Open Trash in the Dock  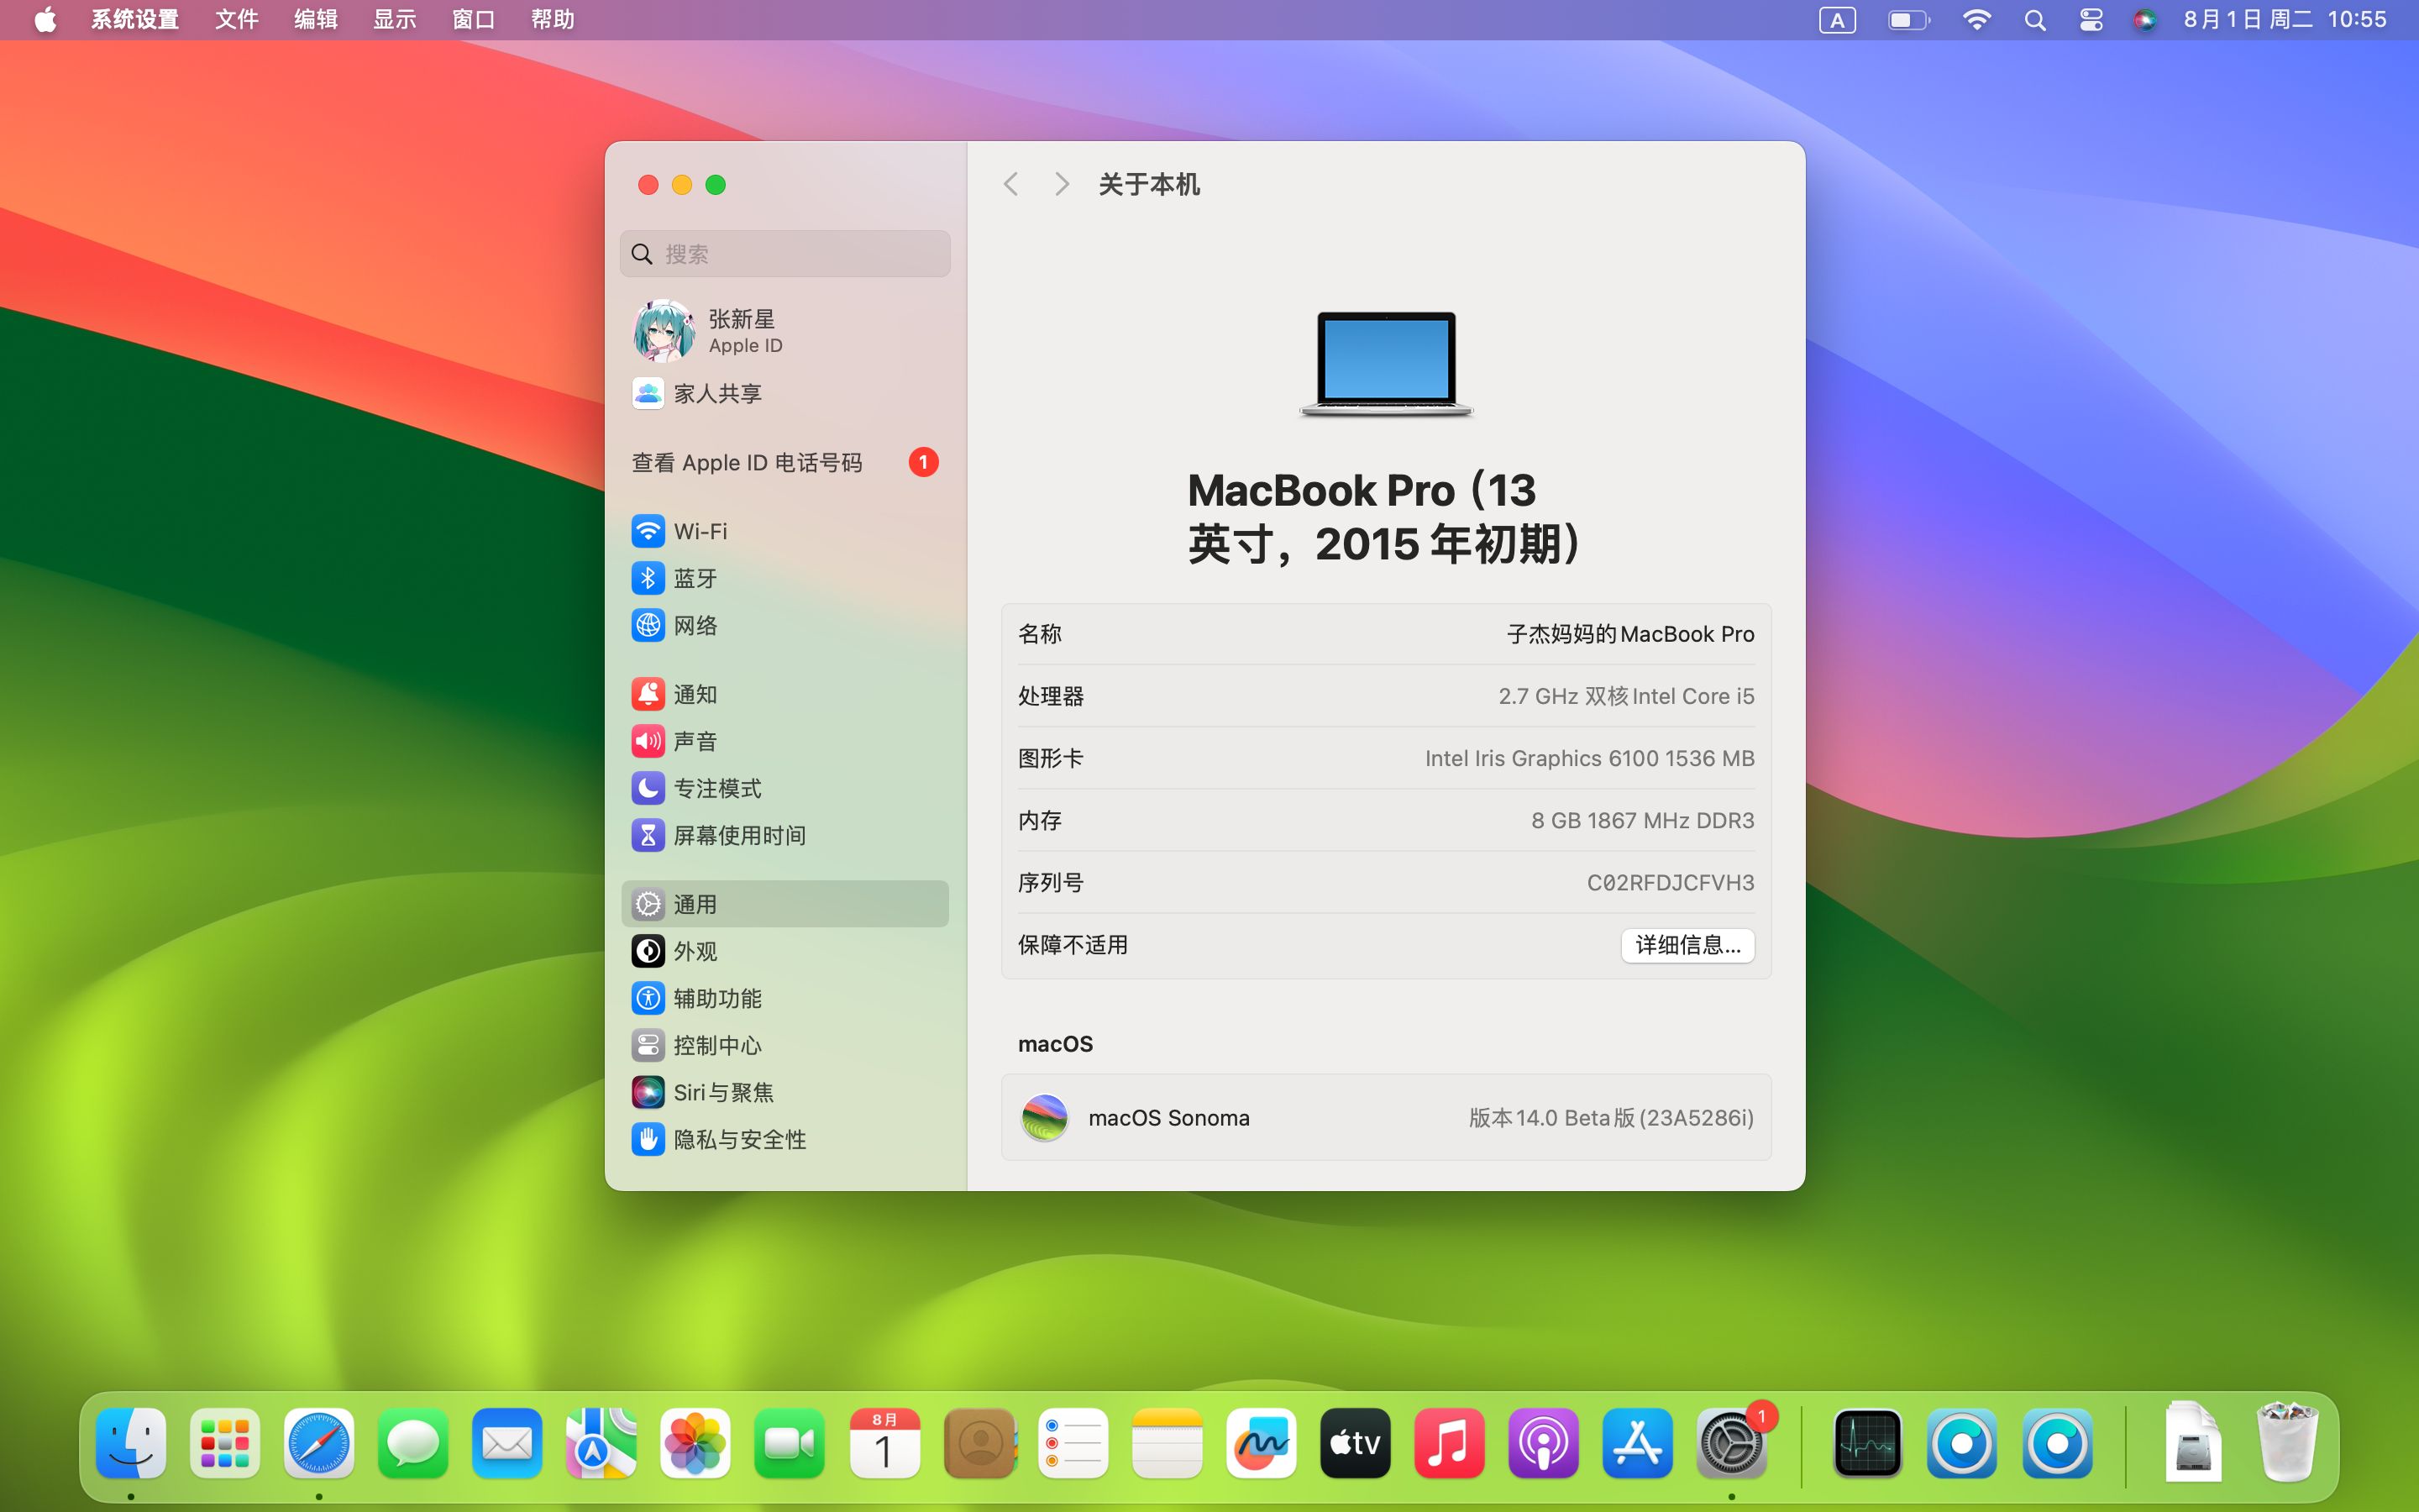click(x=2286, y=1443)
